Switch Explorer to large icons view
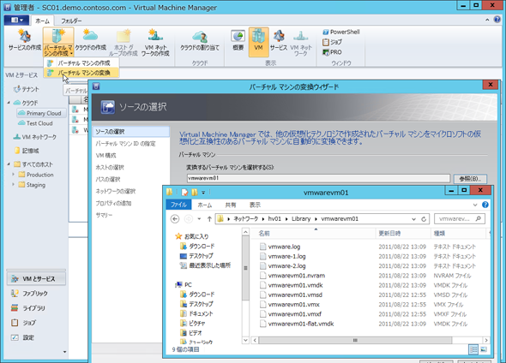Image resolution: width=506 pixels, height=363 pixels. [x=484, y=348]
